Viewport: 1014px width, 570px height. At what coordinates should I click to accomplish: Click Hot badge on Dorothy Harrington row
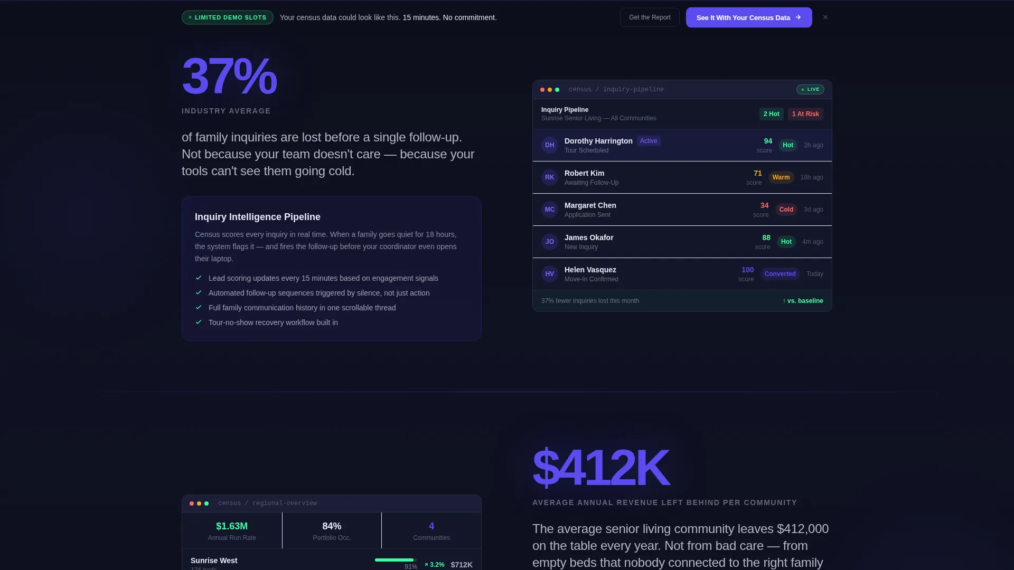[x=788, y=145]
